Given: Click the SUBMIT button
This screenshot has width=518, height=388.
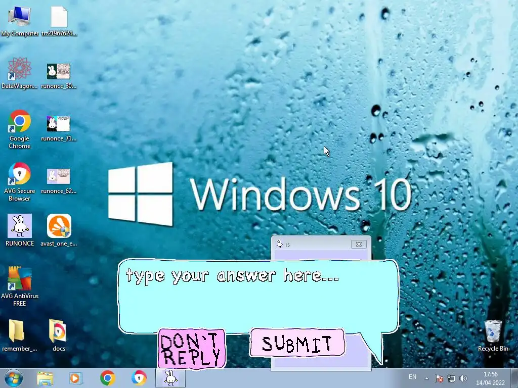Looking at the screenshot, I should click(297, 343).
